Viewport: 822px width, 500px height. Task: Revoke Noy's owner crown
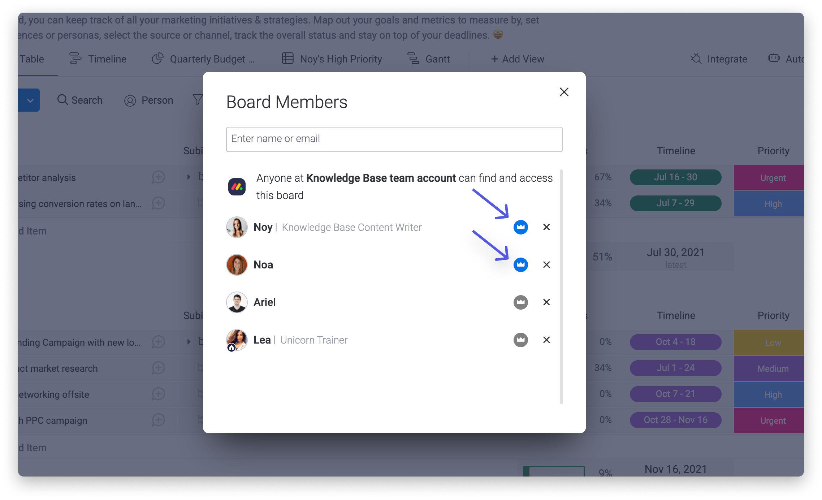coord(520,227)
